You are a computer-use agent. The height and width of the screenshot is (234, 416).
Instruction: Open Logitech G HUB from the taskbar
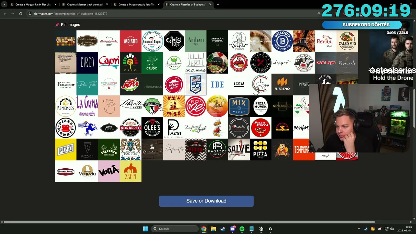click(x=270, y=229)
